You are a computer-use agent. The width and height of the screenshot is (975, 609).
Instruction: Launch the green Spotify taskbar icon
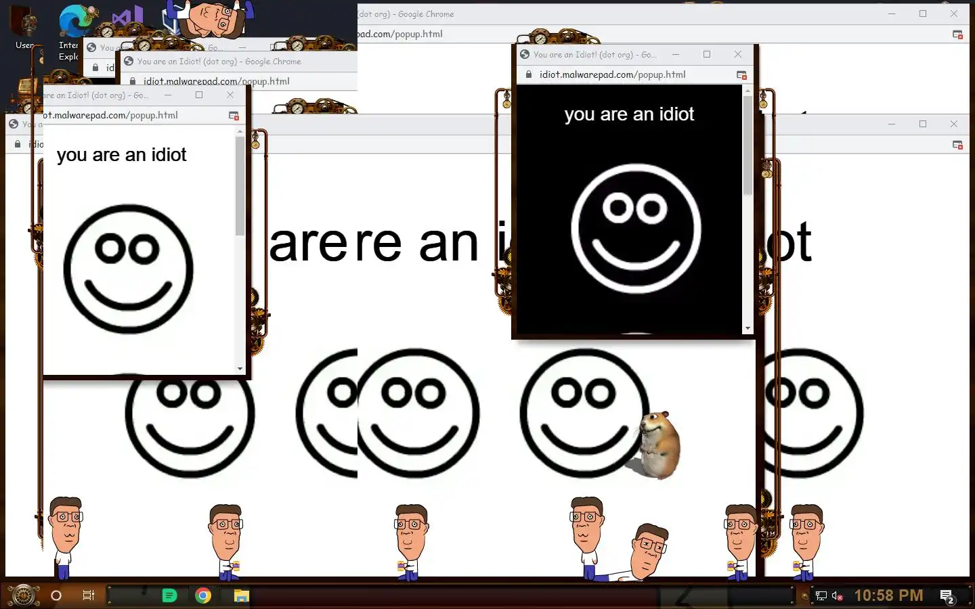(x=169, y=595)
